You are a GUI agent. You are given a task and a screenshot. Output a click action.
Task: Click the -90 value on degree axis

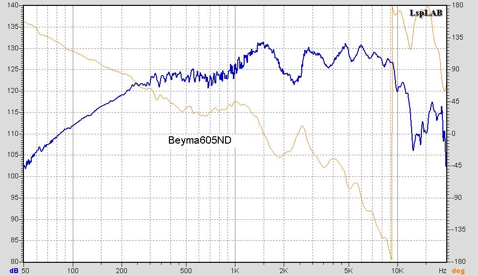pos(457,198)
